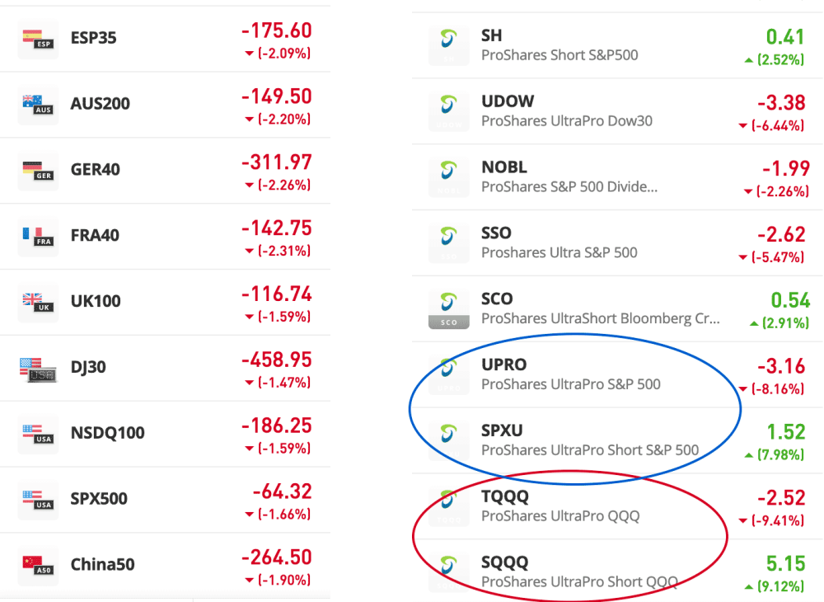Click the France flag icon for FRA40

38,237
